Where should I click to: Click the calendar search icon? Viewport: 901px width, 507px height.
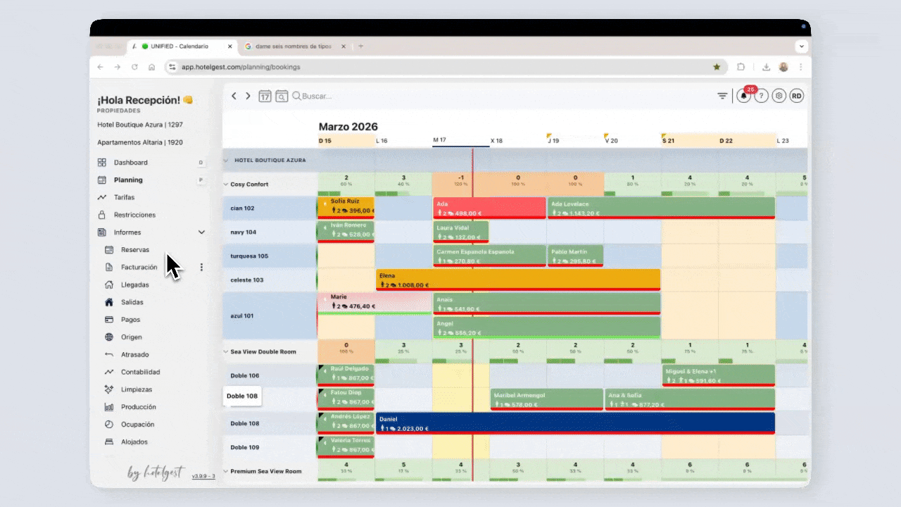282,96
